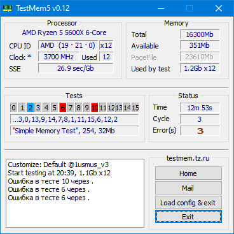Viewport: 234px width, 234px height.
Task: Select test box 1
Action: (x=22, y=108)
